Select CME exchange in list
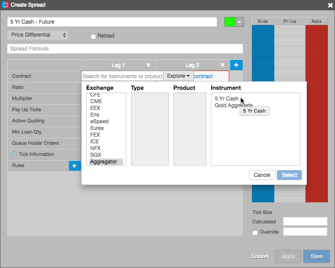 pyautogui.click(x=96, y=101)
